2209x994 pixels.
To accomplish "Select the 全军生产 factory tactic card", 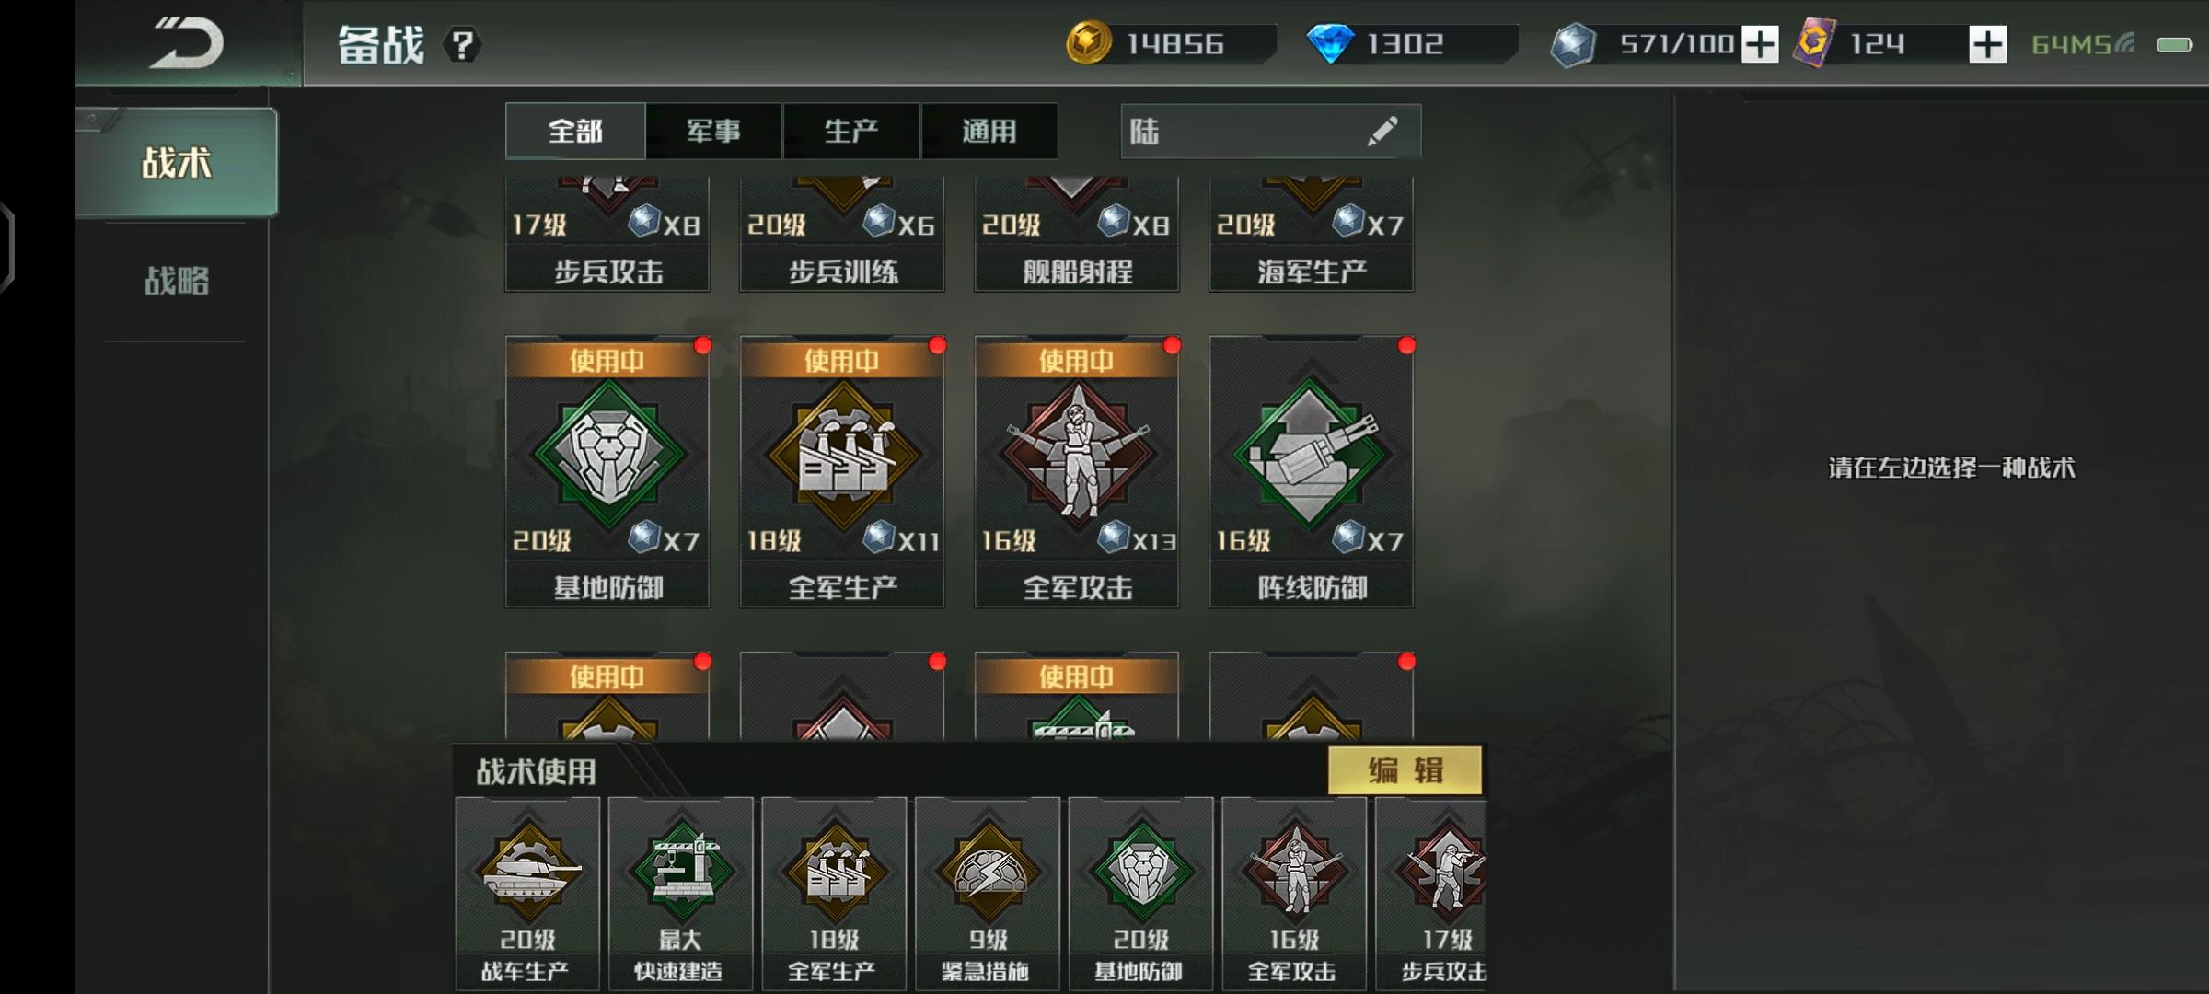I will pos(842,471).
